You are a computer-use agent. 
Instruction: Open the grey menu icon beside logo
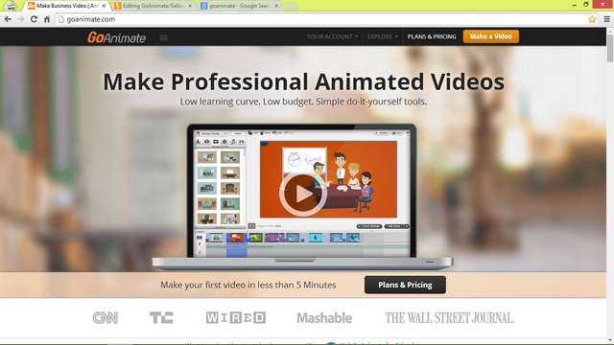pos(164,37)
